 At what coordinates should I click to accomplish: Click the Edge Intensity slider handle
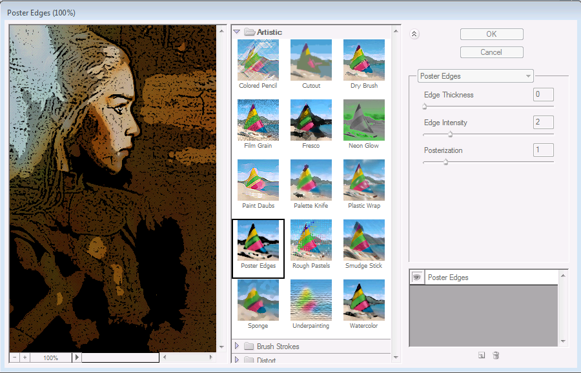tap(450, 134)
